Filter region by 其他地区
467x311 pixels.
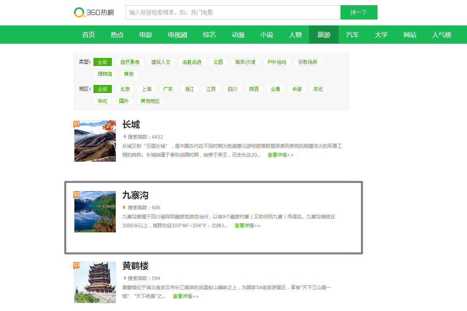(150, 101)
